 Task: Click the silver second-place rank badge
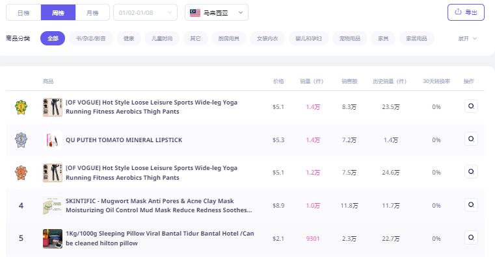pyautogui.click(x=21, y=140)
